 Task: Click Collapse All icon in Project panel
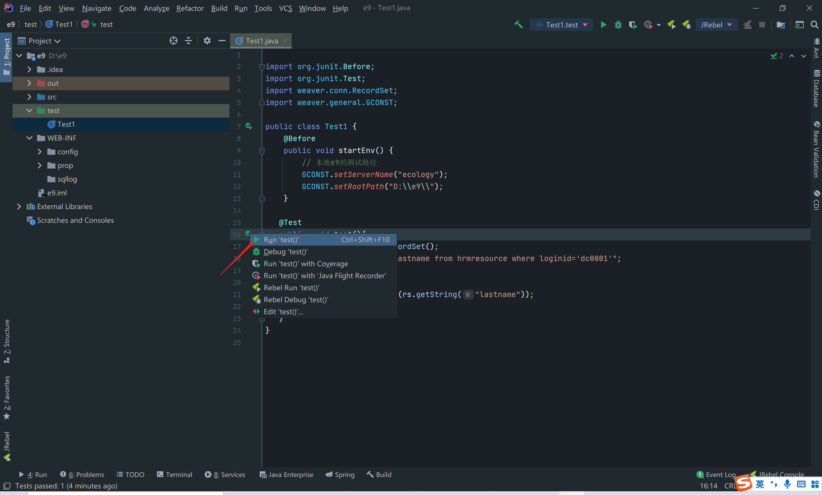[188, 41]
